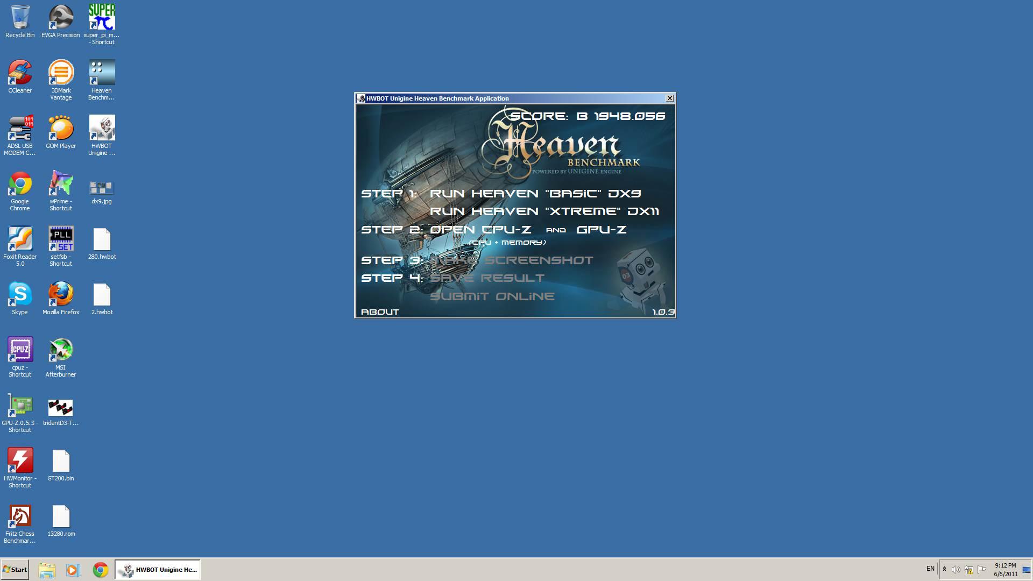Screen dimensions: 1033x581
Task: Select the cpuz shortcut icon
Action: click(x=20, y=357)
